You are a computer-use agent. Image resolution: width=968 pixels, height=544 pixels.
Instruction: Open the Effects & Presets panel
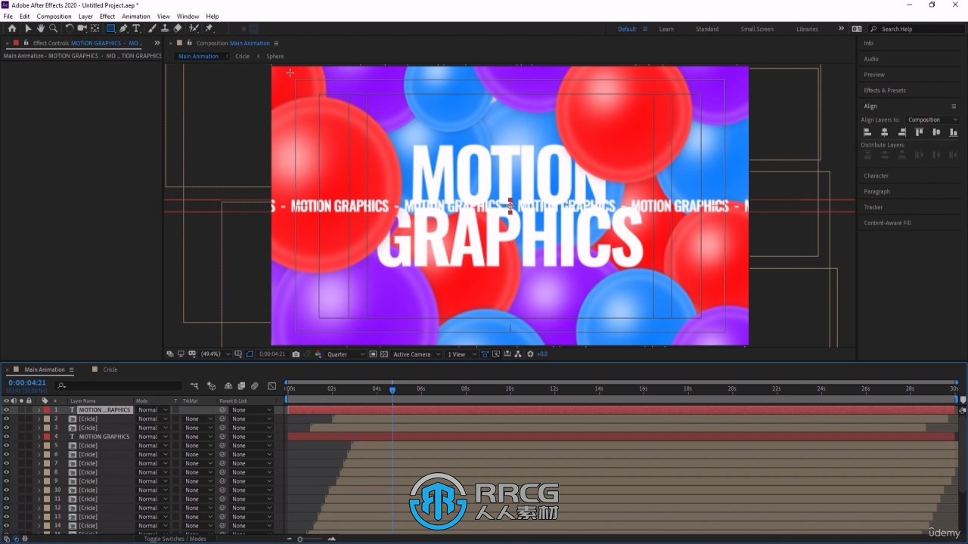(885, 90)
